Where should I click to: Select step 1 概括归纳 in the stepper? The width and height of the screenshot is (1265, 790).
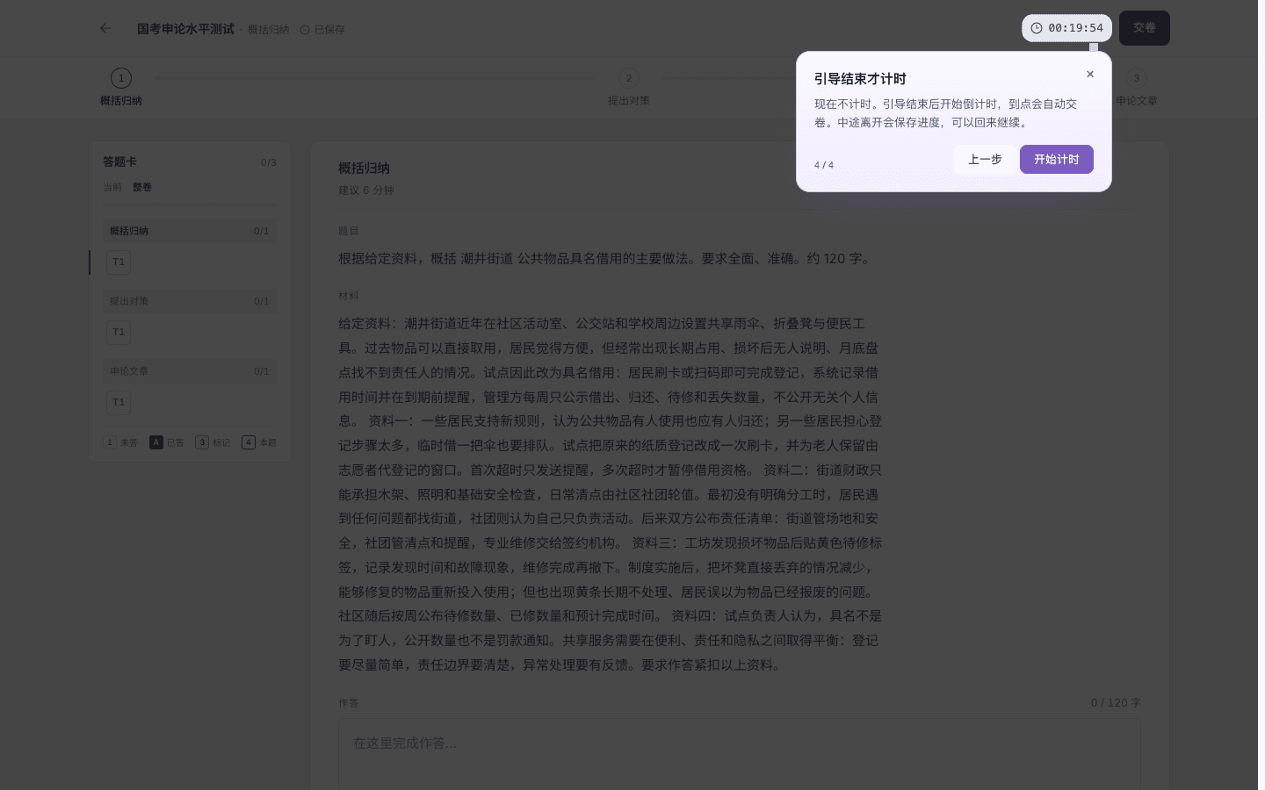(121, 88)
